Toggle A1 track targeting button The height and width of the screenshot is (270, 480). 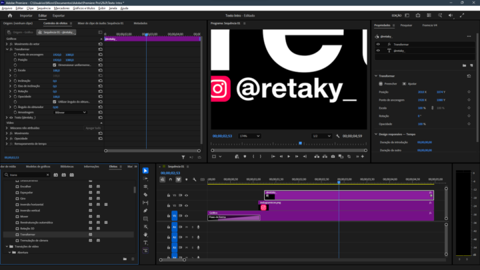pos(174,227)
